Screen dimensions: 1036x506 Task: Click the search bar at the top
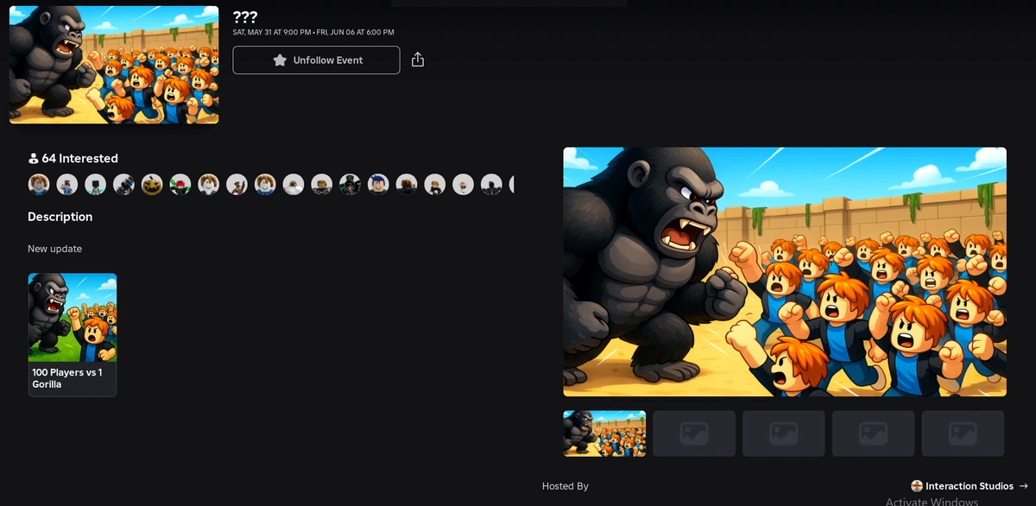click(x=508, y=3)
